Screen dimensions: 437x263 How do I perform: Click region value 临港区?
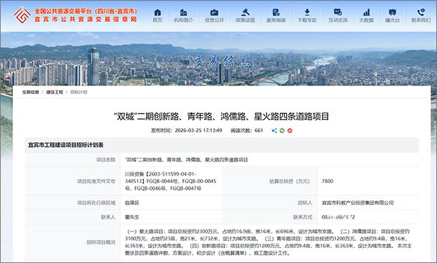click(132, 203)
